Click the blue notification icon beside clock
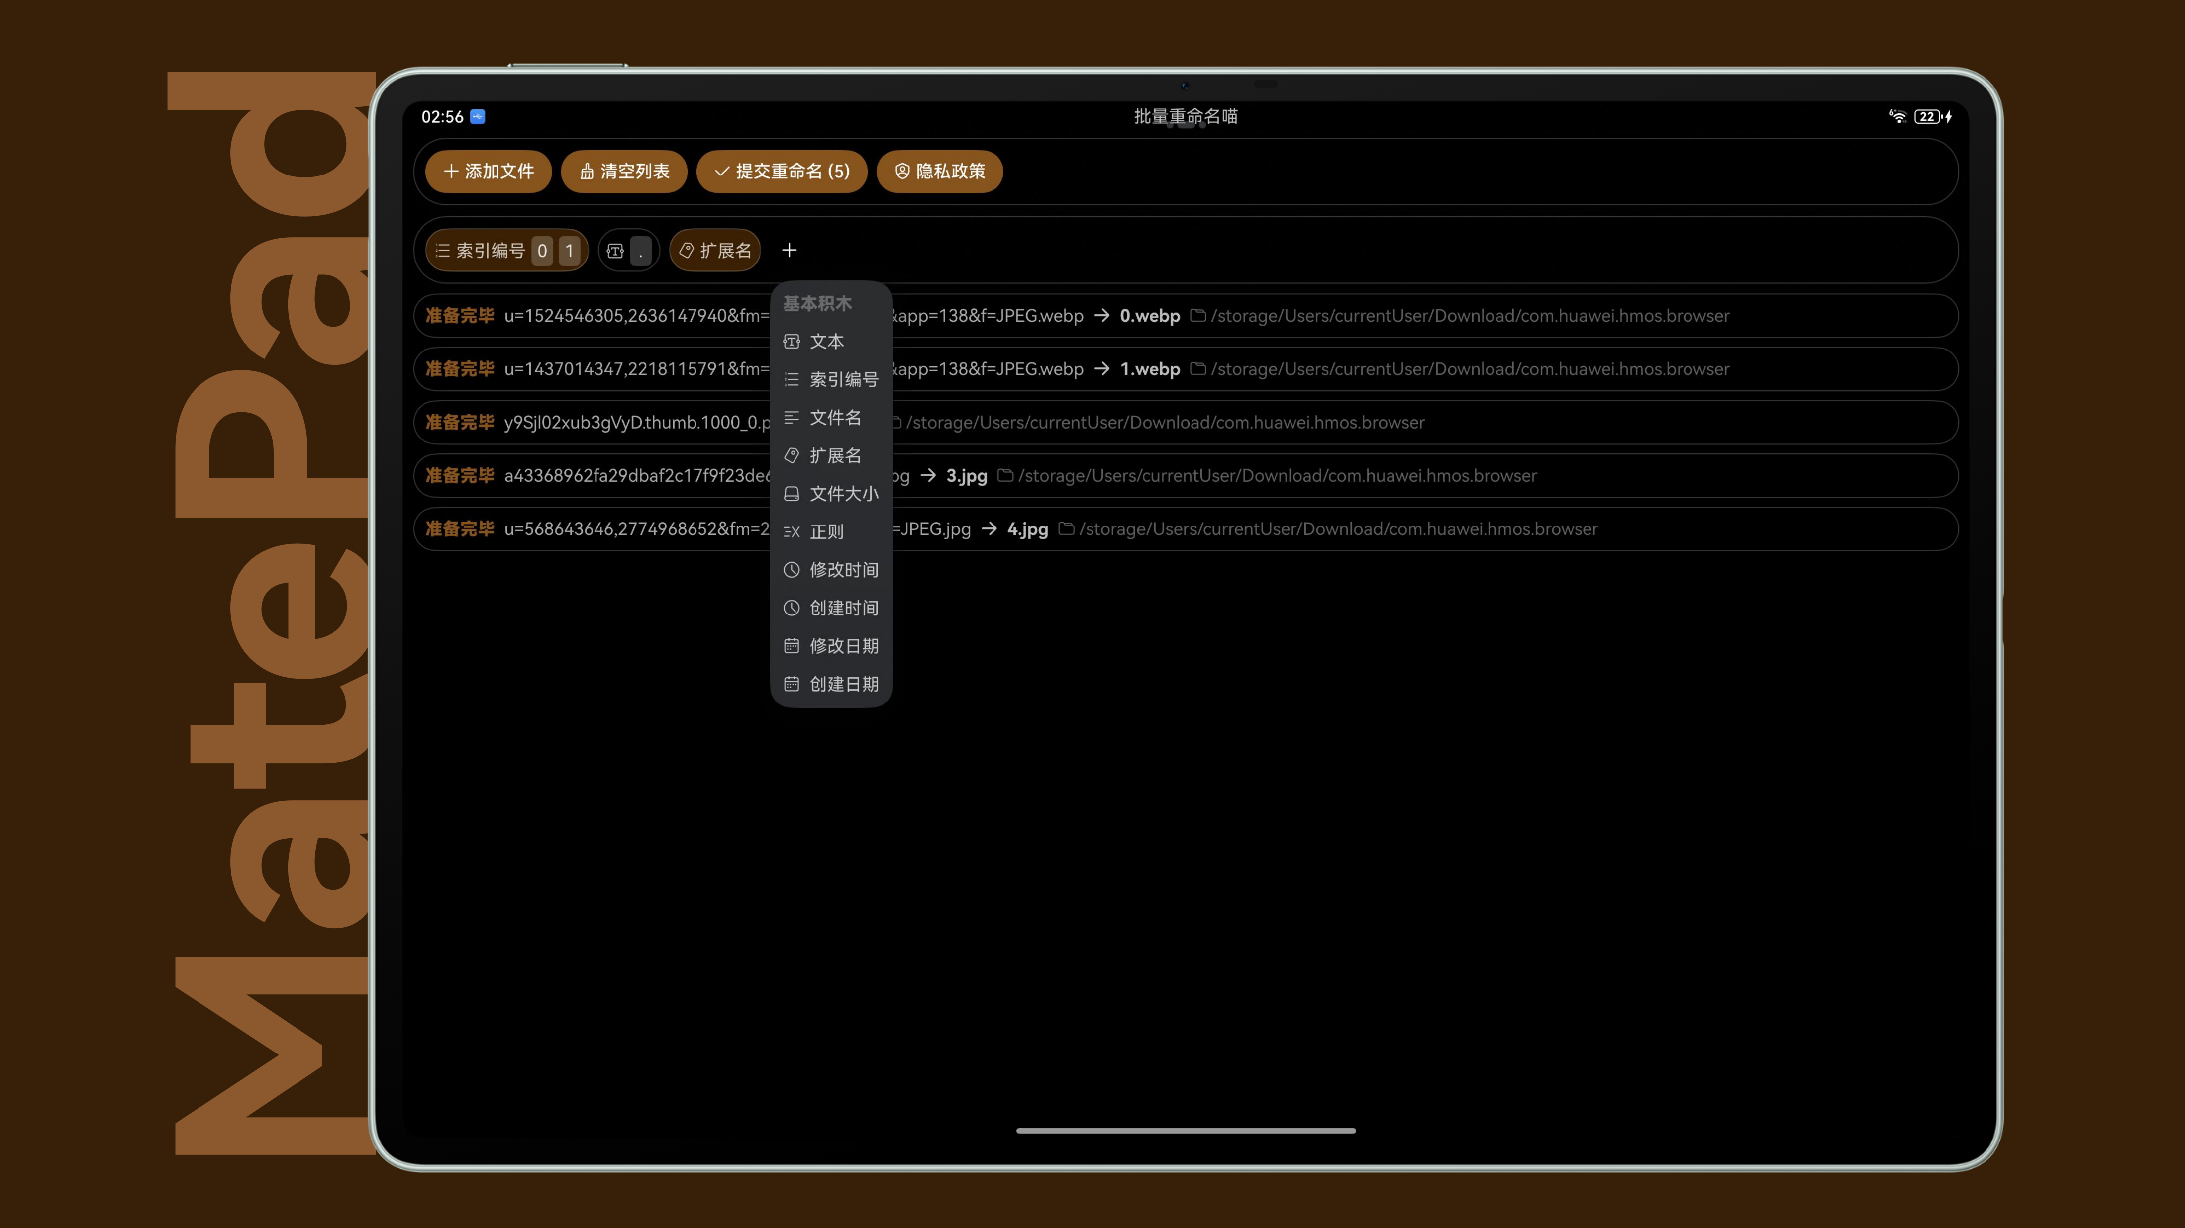The width and height of the screenshot is (2185, 1228). tap(478, 117)
